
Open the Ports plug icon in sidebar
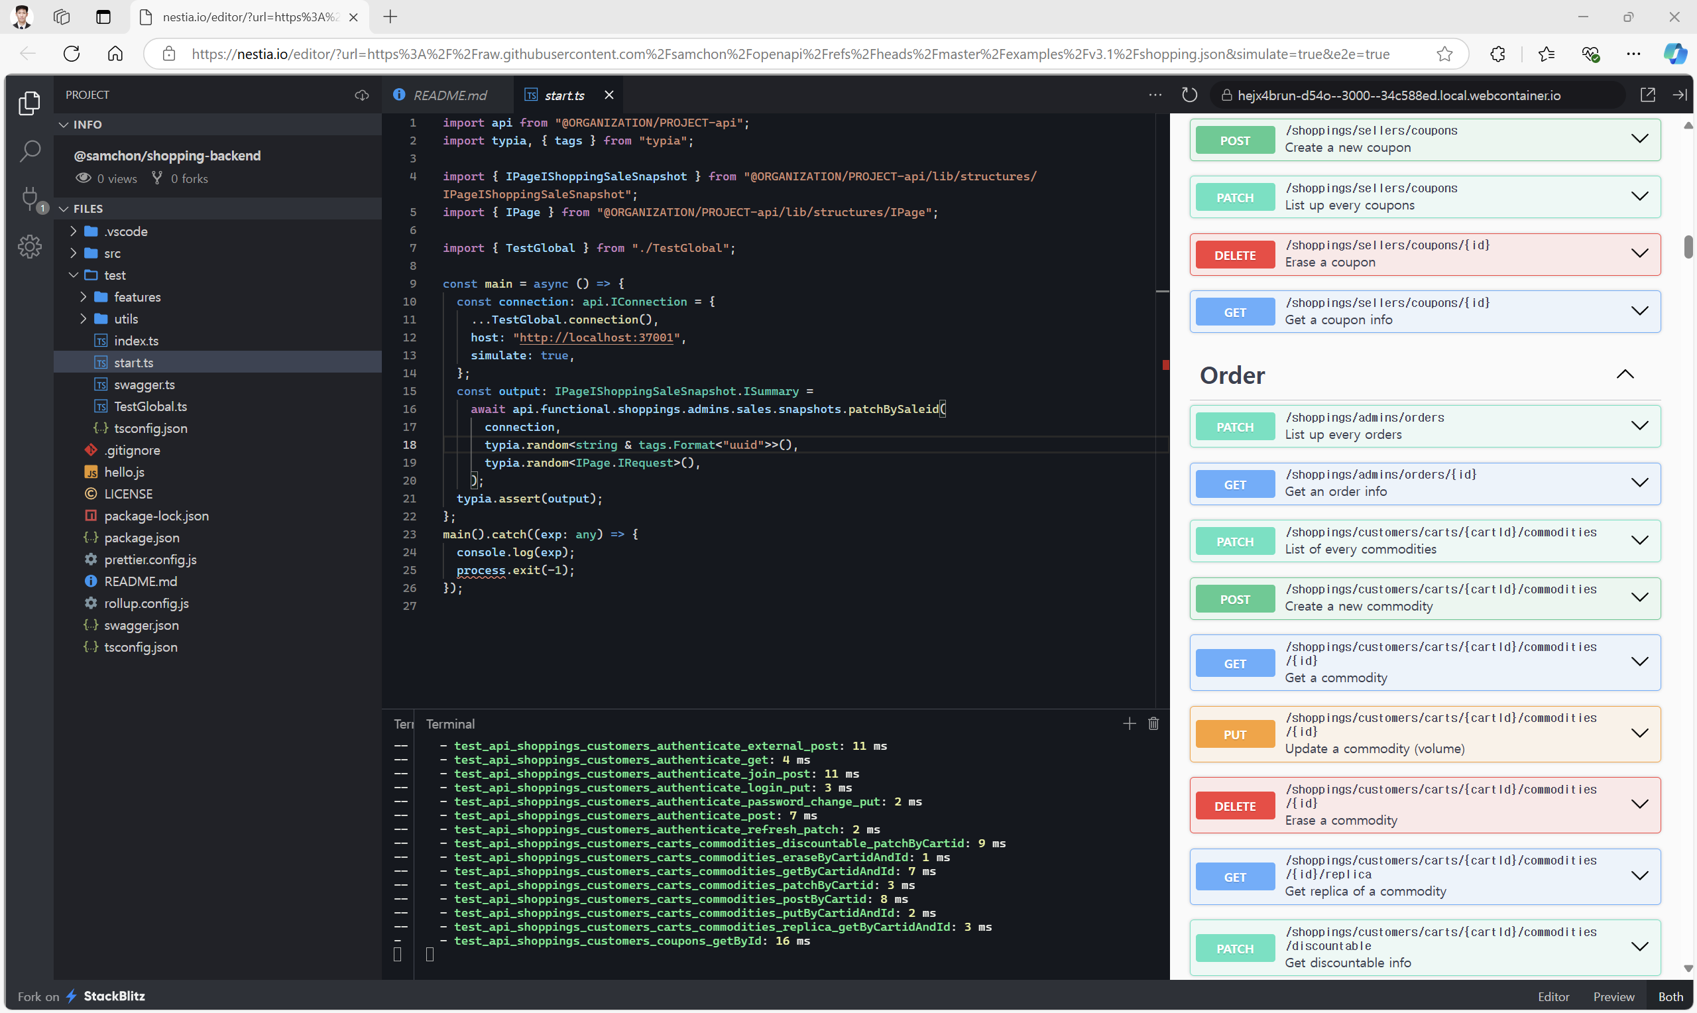pos(29,199)
